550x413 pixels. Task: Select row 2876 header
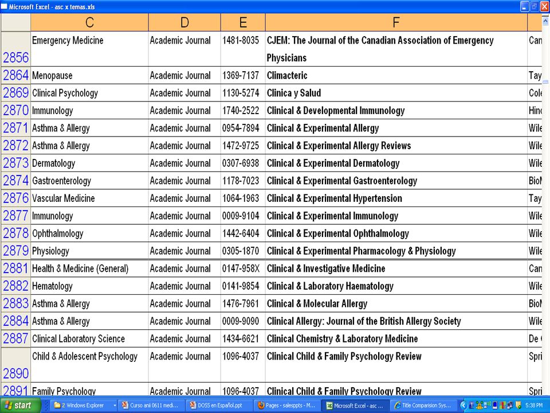click(x=16, y=198)
